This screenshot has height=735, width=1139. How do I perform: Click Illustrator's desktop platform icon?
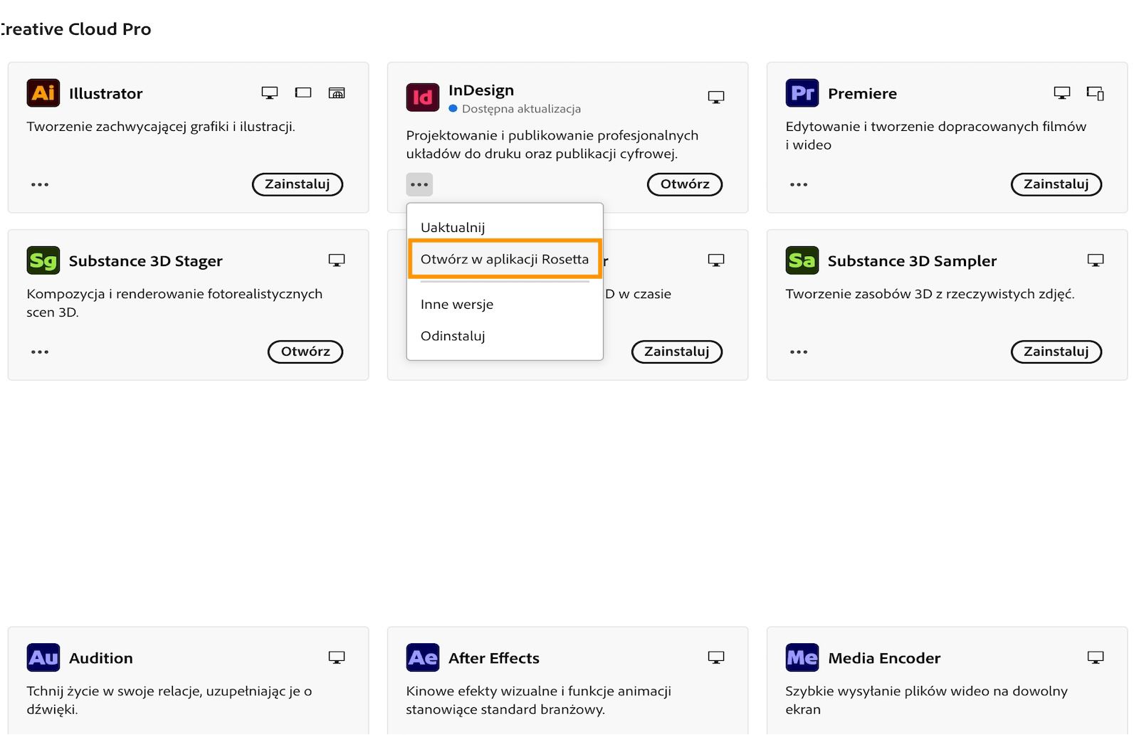click(x=270, y=92)
